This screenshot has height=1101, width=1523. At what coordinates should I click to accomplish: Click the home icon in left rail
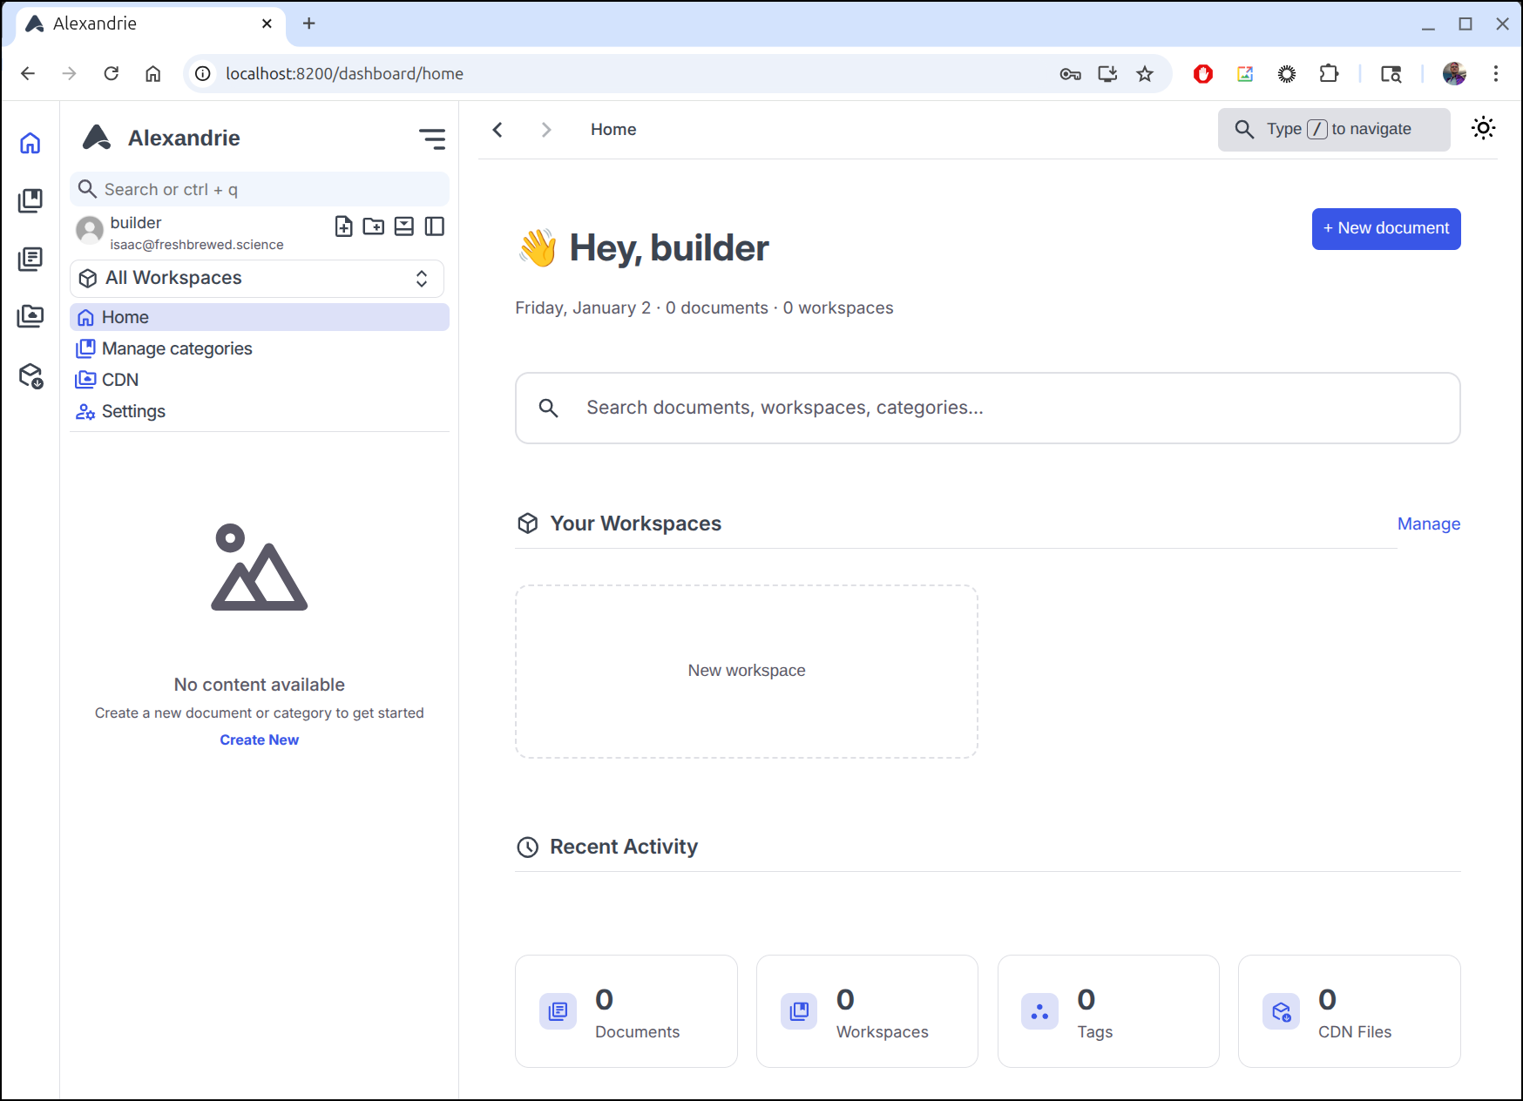(x=30, y=143)
